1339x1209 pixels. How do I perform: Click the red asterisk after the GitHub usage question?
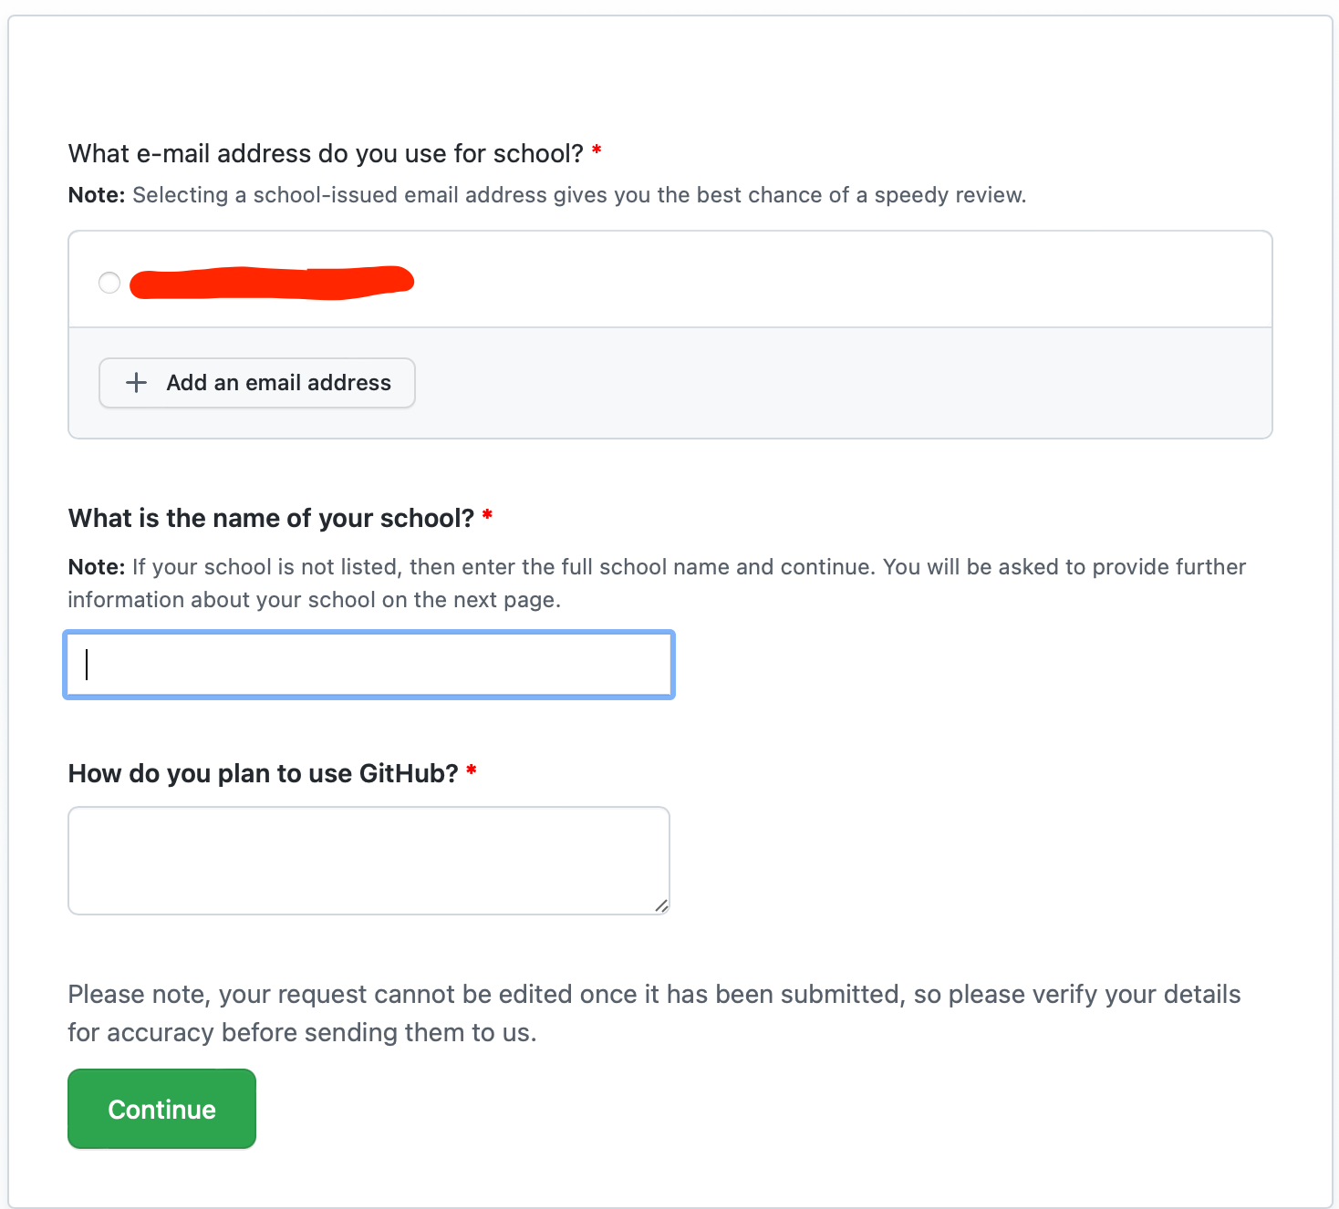pyautogui.click(x=472, y=770)
